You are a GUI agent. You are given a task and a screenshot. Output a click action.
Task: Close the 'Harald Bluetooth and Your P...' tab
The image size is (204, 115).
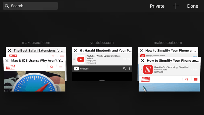[x=75, y=51]
